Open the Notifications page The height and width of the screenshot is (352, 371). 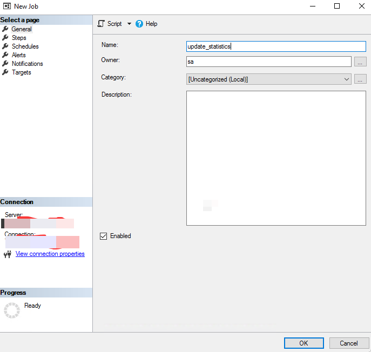click(27, 64)
